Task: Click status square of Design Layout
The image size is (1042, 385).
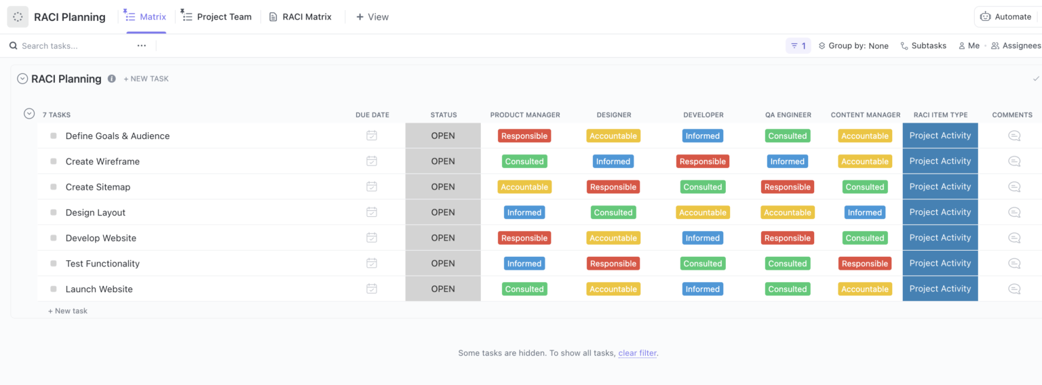Action: click(54, 212)
